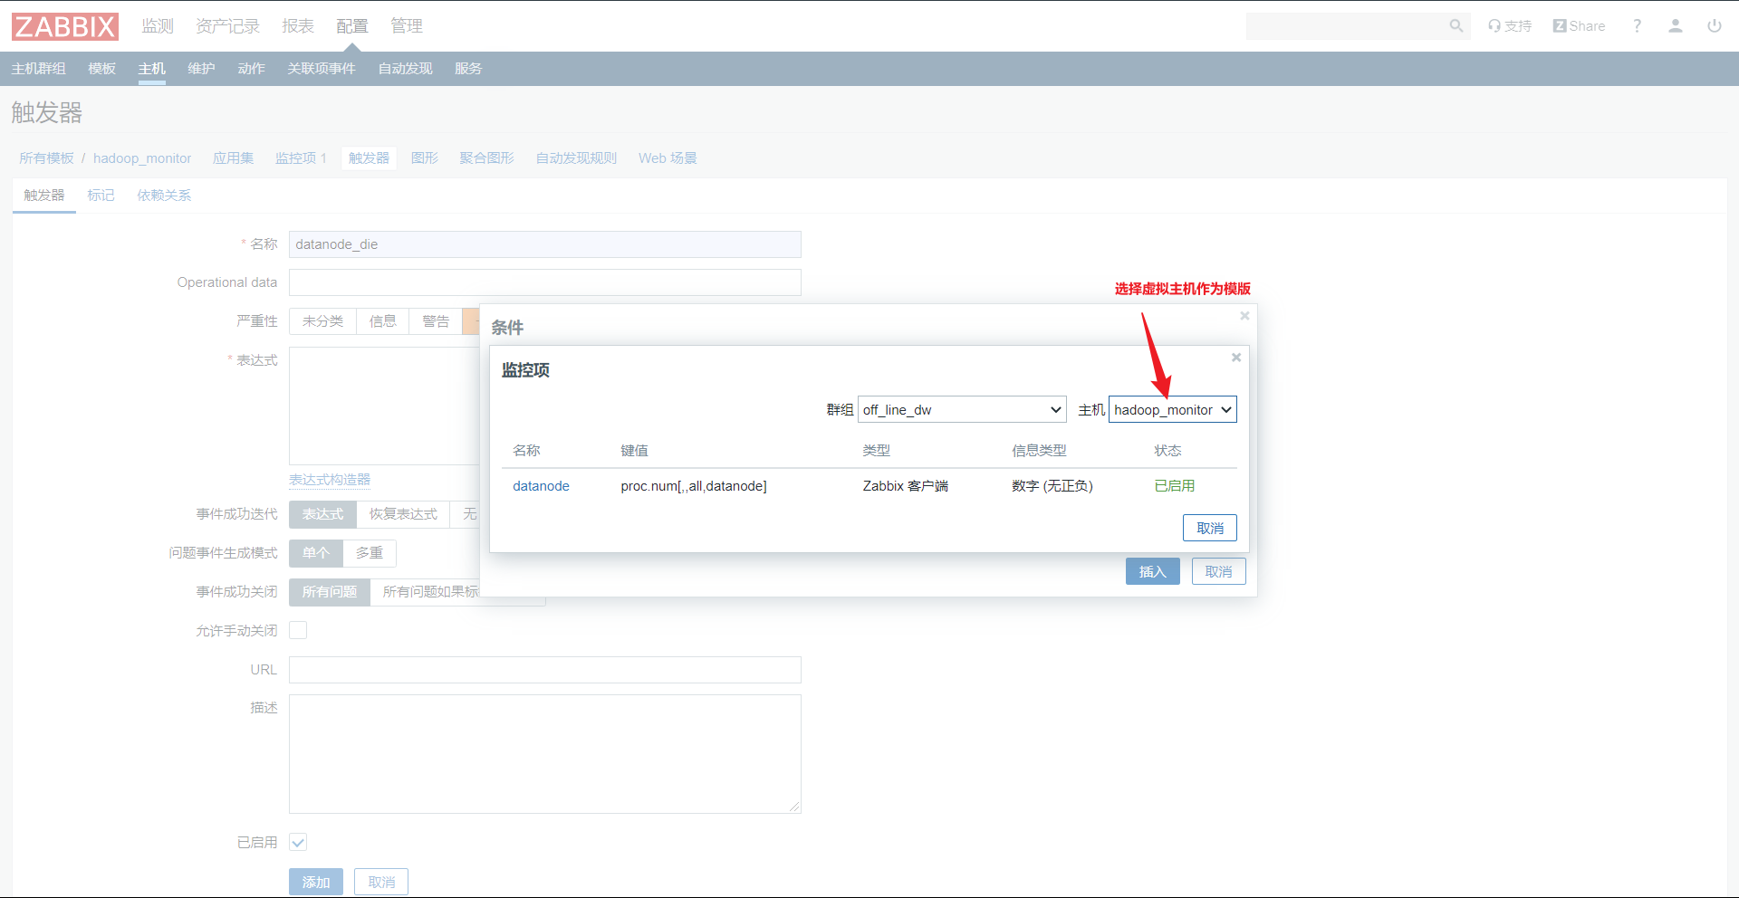
Task: Select 警告 severity
Action: [436, 321]
